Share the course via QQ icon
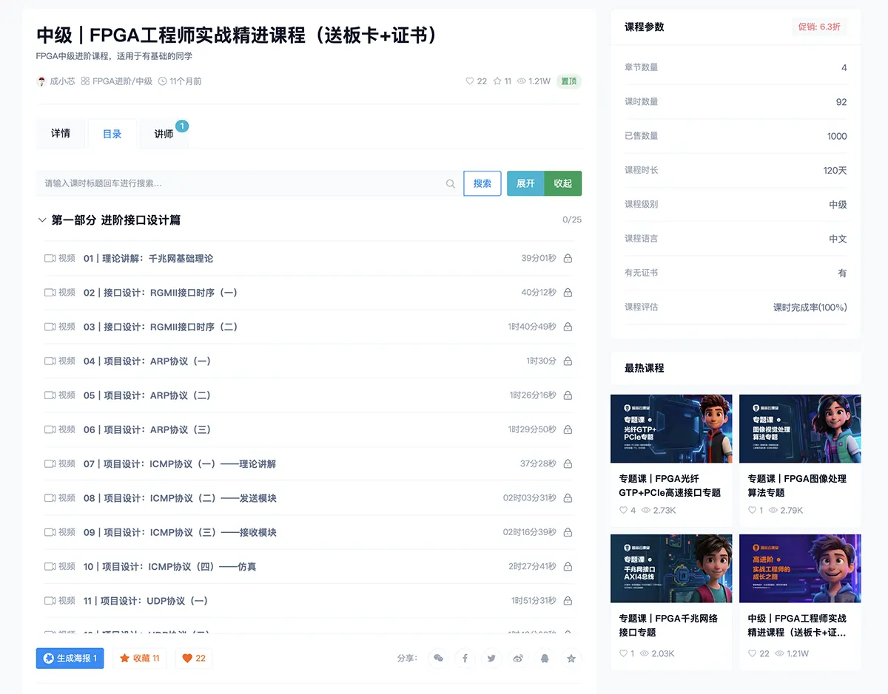The width and height of the screenshot is (888, 694). coord(545,658)
